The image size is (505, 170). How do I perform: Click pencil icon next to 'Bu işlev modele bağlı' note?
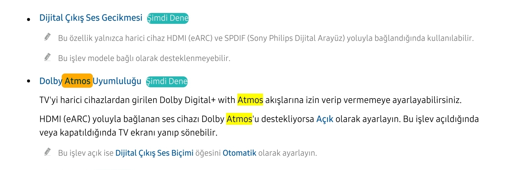pyautogui.click(x=48, y=57)
